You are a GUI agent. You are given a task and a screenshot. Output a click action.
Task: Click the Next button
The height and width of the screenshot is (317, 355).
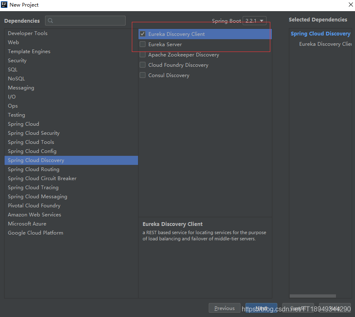pyautogui.click(x=261, y=308)
